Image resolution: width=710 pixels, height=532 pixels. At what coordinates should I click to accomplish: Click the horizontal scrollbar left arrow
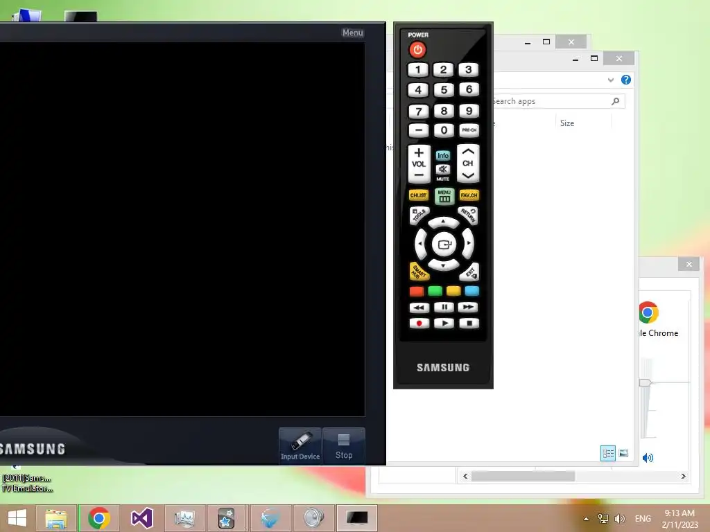(x=465, y=477)
